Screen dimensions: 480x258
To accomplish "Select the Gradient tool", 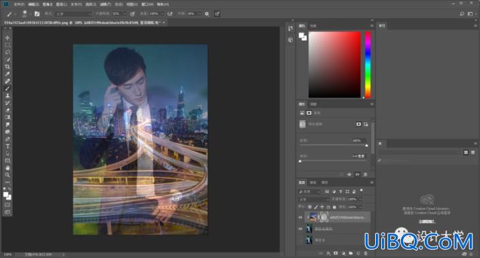I will [7, 117].
